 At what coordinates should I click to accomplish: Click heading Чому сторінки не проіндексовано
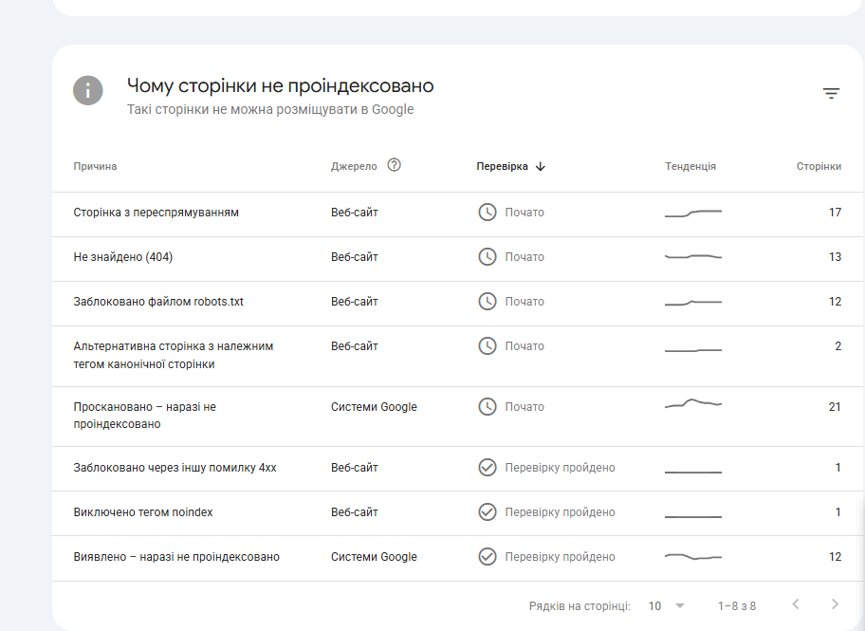click(x=280, y=85)
